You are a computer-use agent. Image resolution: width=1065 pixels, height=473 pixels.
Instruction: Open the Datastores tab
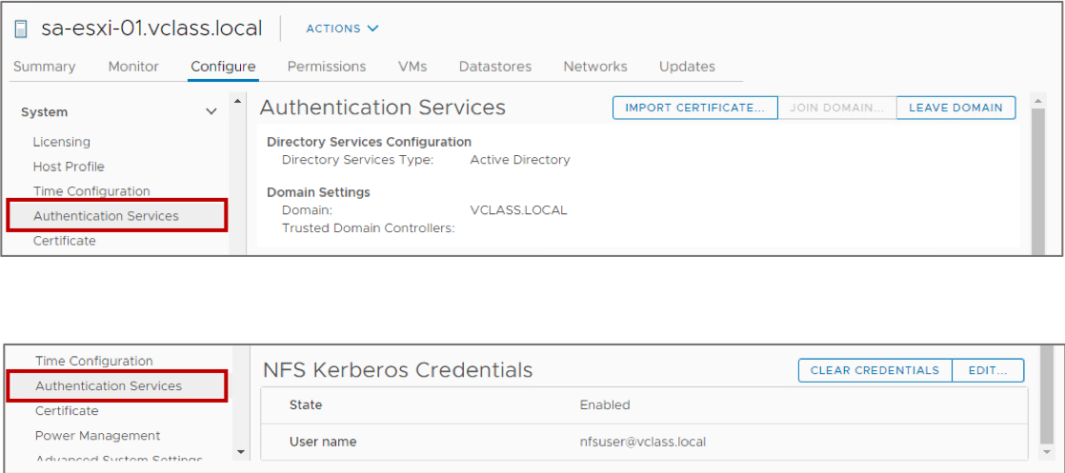(495, 67)
